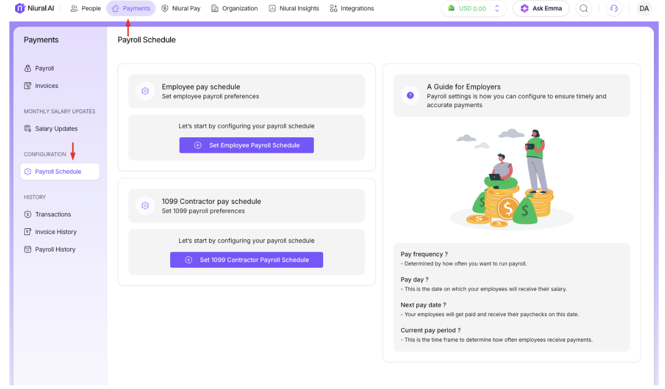Open the DA user avatar
Screen dimensions: 665x389
pyautogui.click(x=644, y=8)
